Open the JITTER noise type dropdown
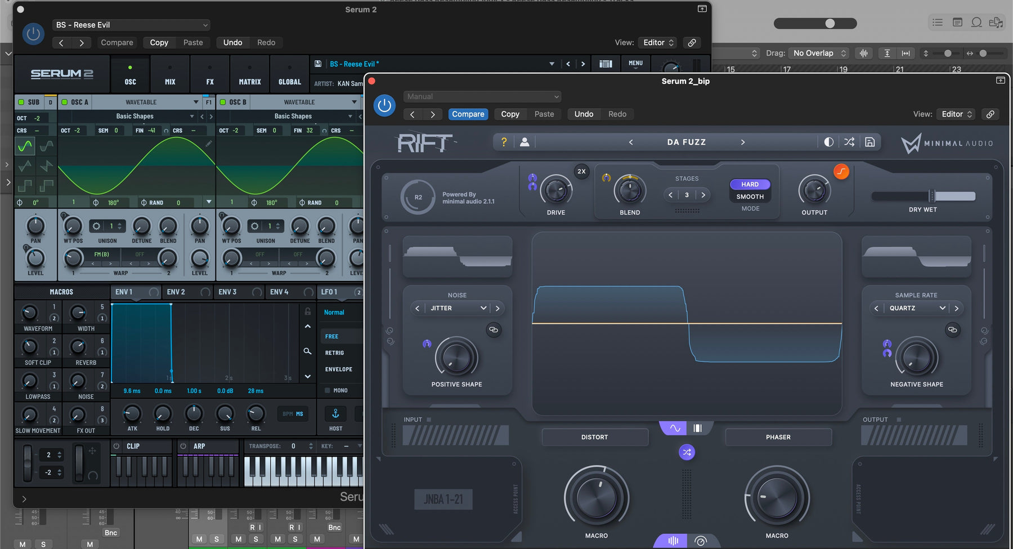 (x=458, y=308)
